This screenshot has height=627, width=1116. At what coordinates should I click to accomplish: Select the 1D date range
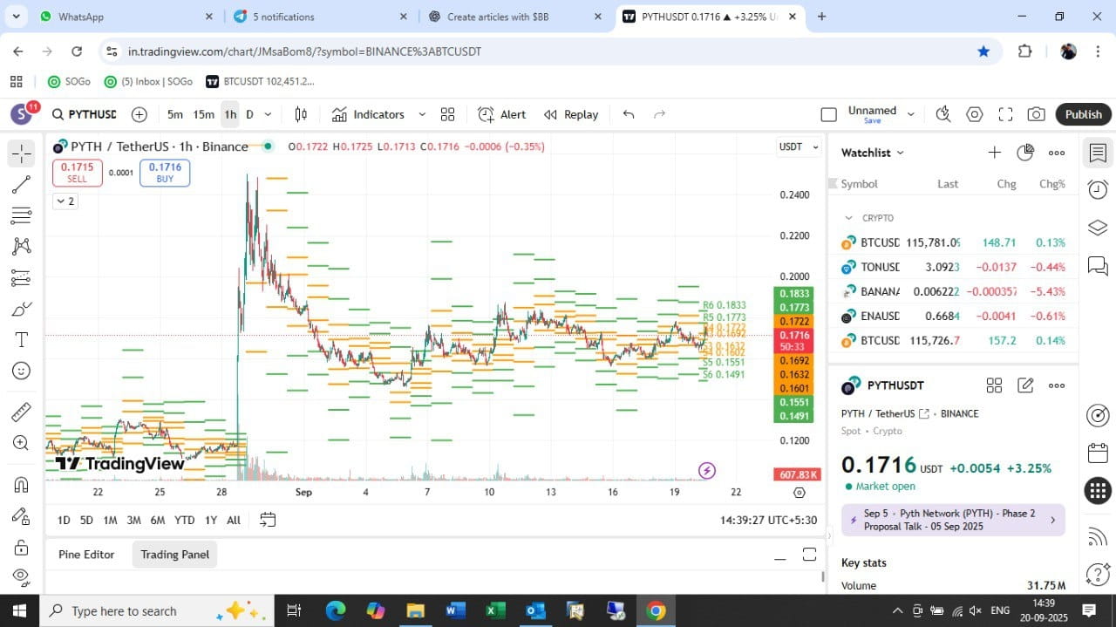tap(64, 520)
